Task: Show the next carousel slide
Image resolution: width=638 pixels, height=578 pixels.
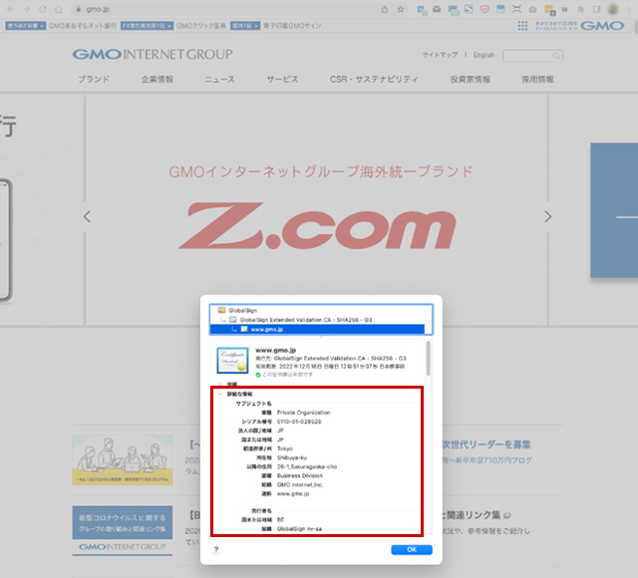Action: click(548, 216)
